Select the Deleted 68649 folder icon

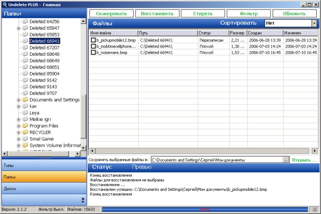[x=25, y=60]
